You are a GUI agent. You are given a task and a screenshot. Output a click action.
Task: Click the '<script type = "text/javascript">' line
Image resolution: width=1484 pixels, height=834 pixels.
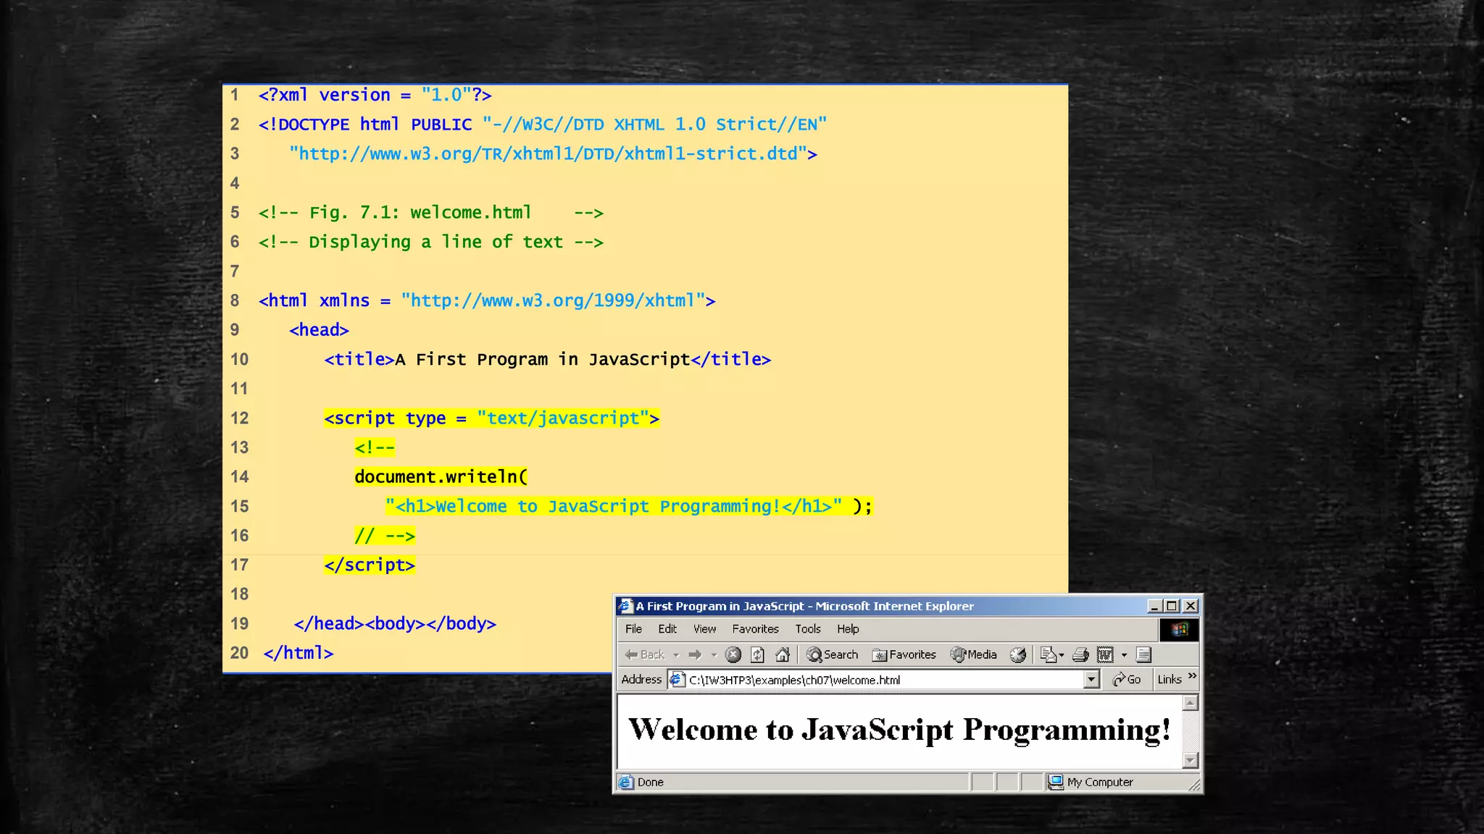pos(492,418)
